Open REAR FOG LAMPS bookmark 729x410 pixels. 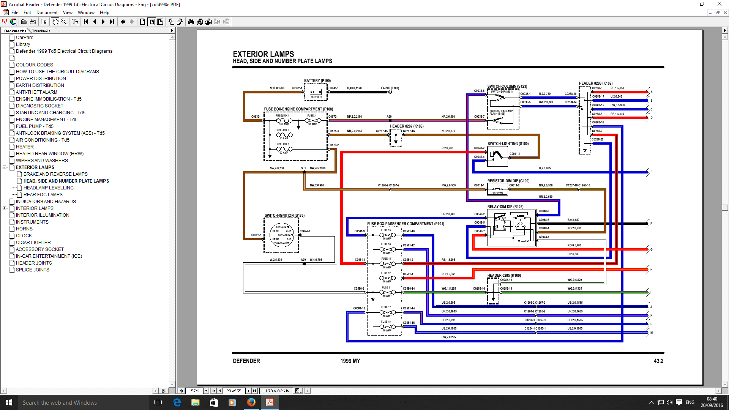coord(43,195)
